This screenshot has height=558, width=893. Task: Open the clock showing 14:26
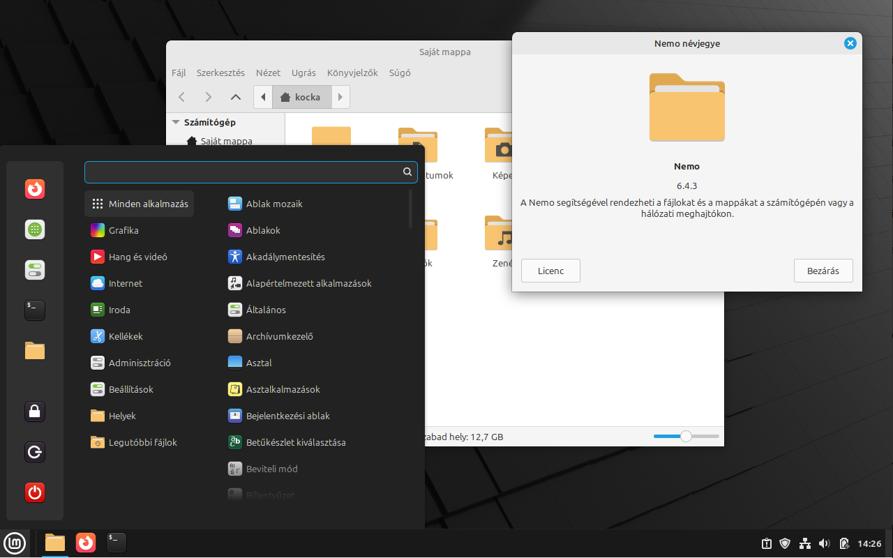869,543
